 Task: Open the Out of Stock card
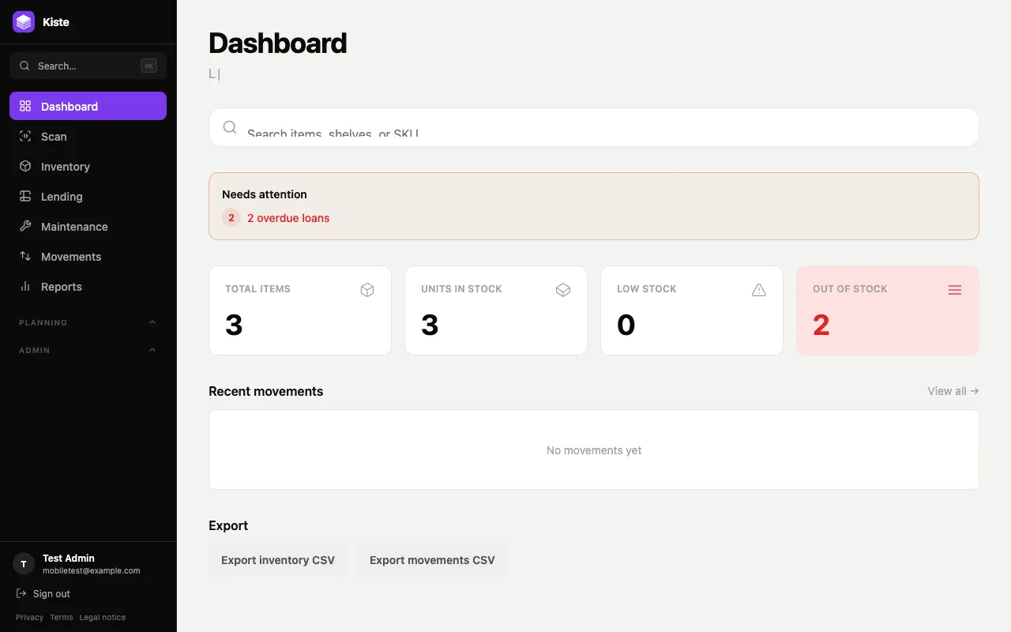(888, 310)
